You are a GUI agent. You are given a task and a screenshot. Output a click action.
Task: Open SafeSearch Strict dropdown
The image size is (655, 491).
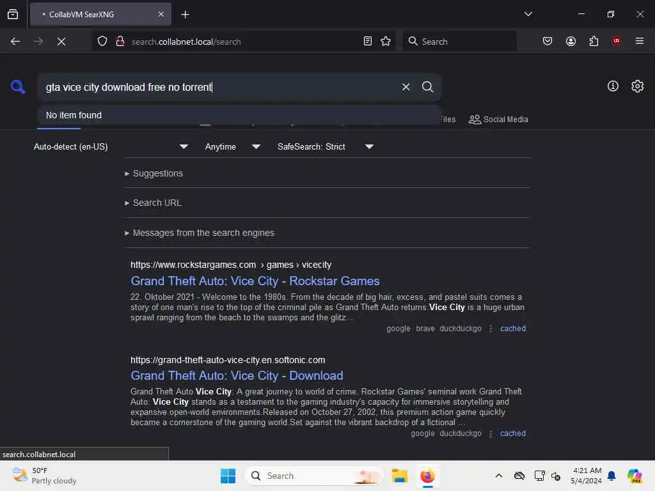point(326,146)
